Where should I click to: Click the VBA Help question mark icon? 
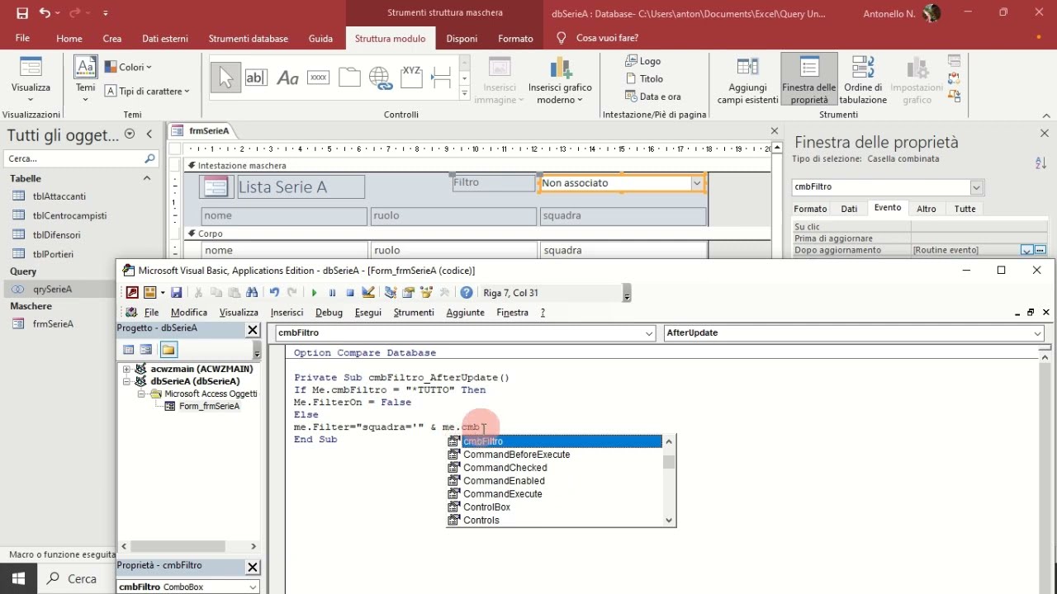(467, 292)
